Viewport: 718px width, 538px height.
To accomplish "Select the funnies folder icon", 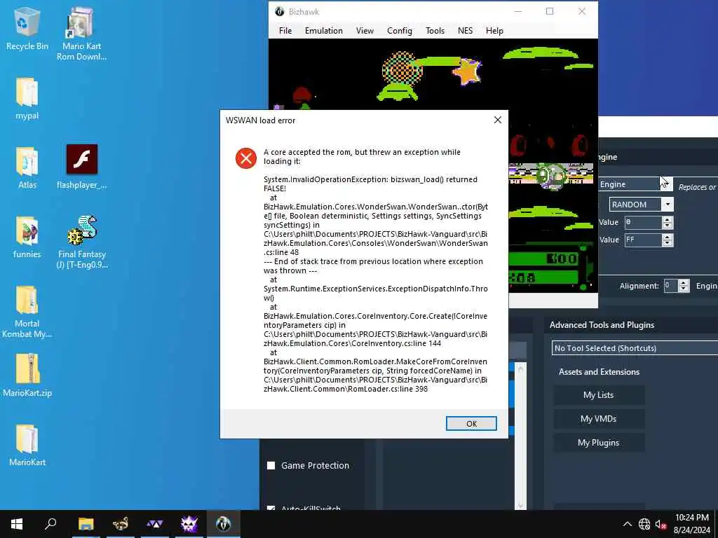I will (27, 237).
